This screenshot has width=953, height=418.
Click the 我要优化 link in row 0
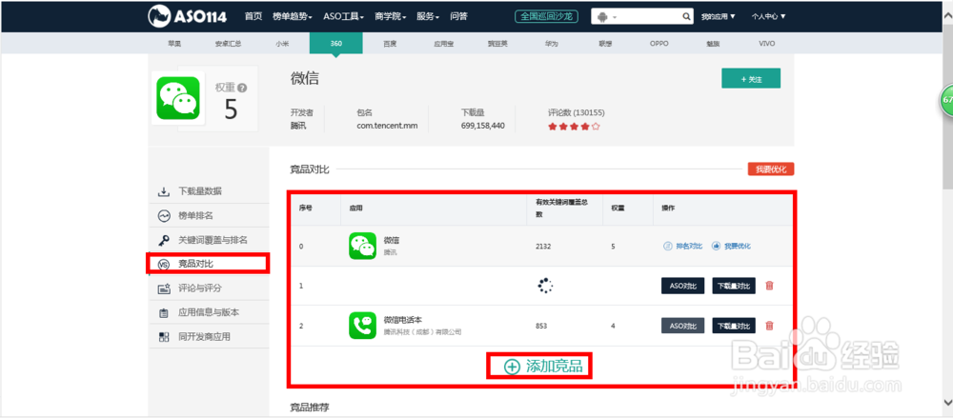[x=731, y=246]
